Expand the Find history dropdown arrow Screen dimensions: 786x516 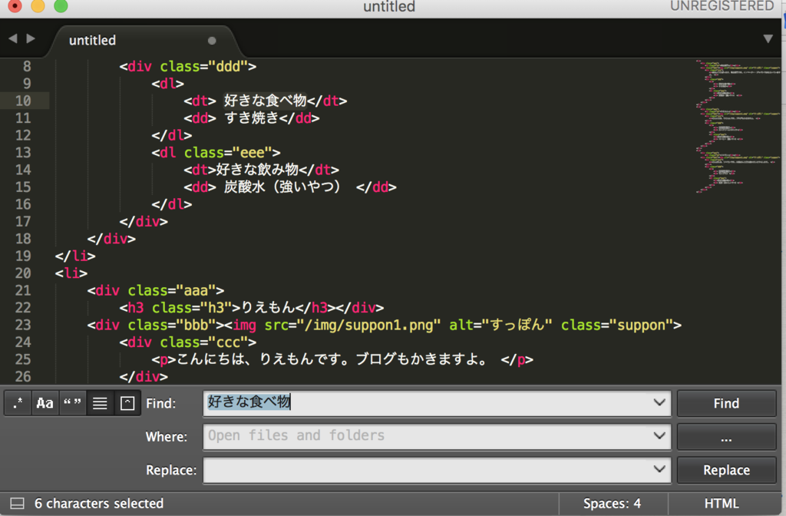pos(659,402)
